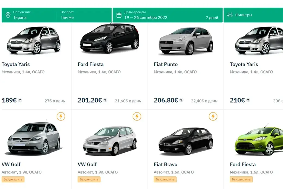Click the question mark icon beside 201,20€

click(x=105, y=101)
